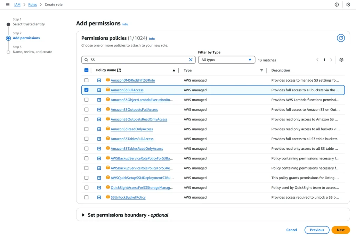Click the policy icon for AmazonS3ReadOnlyAccess
This screenshot has height=240, width=356.
point(108,129)
